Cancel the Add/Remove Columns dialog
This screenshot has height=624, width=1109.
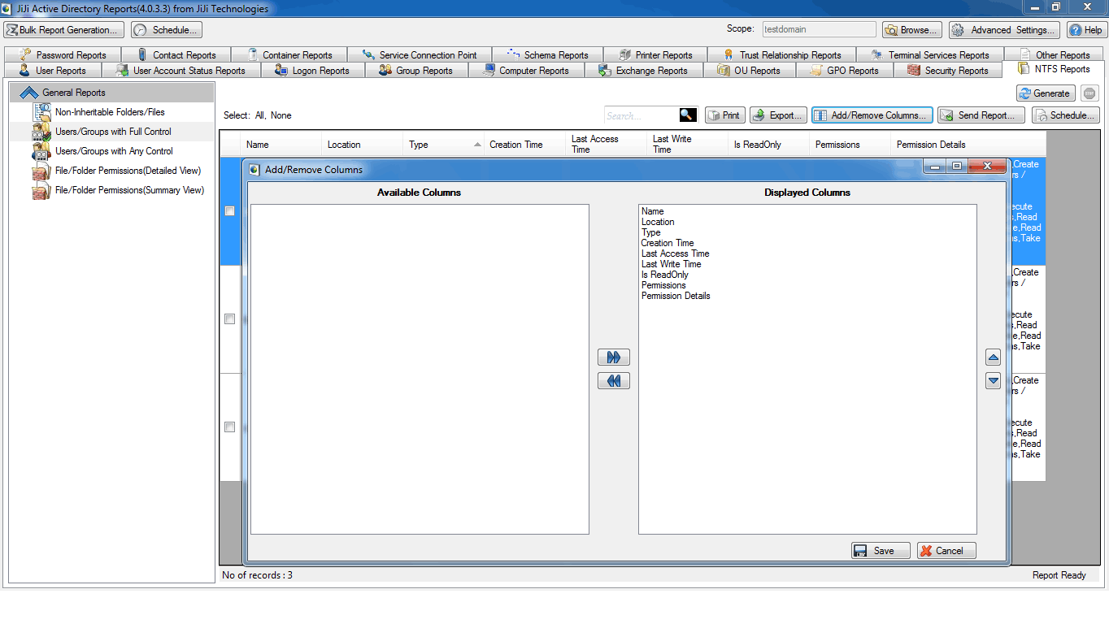(946, 551)
